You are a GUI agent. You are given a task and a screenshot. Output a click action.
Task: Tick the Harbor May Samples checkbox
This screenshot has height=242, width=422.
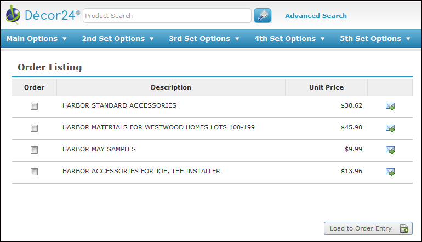(x=35, y=150)
